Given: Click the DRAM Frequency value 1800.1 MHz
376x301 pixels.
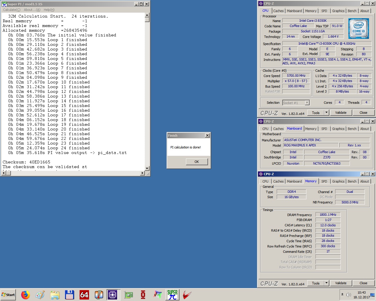Looking at the screenshot, I should coord(328,215).
